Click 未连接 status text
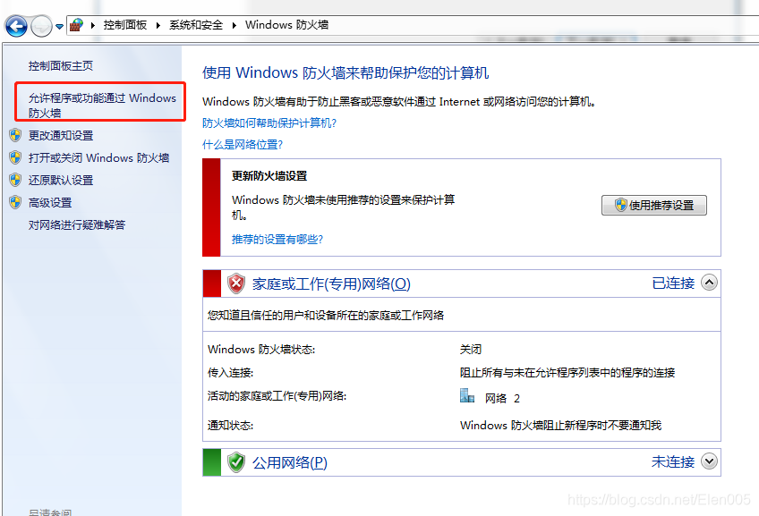 pyautogui.click(x=673, y=461)
